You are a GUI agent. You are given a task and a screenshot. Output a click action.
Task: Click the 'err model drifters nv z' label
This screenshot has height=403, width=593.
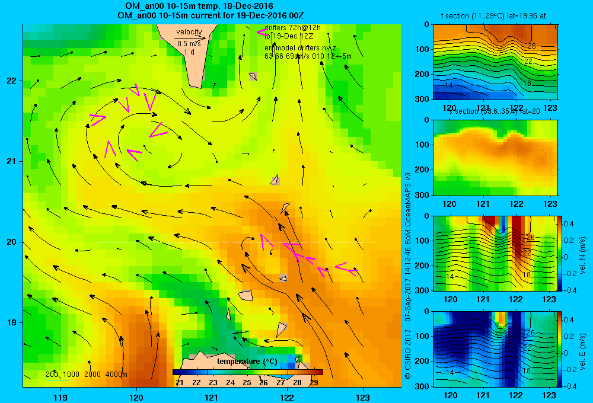pyautogui.click(x=300, y=48)
